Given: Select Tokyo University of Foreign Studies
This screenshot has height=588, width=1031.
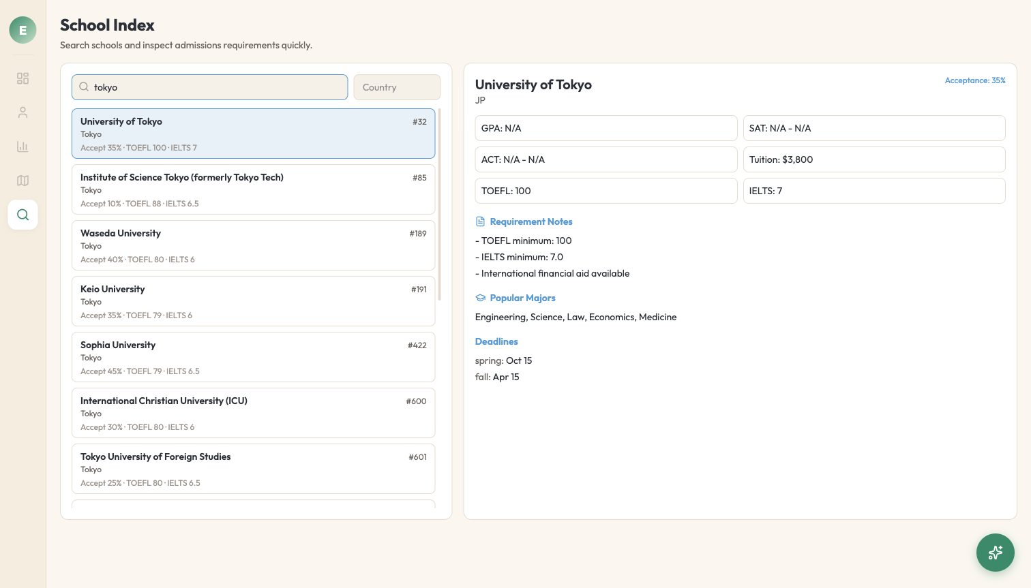Looking at the screenshot, I should [253, 469].
